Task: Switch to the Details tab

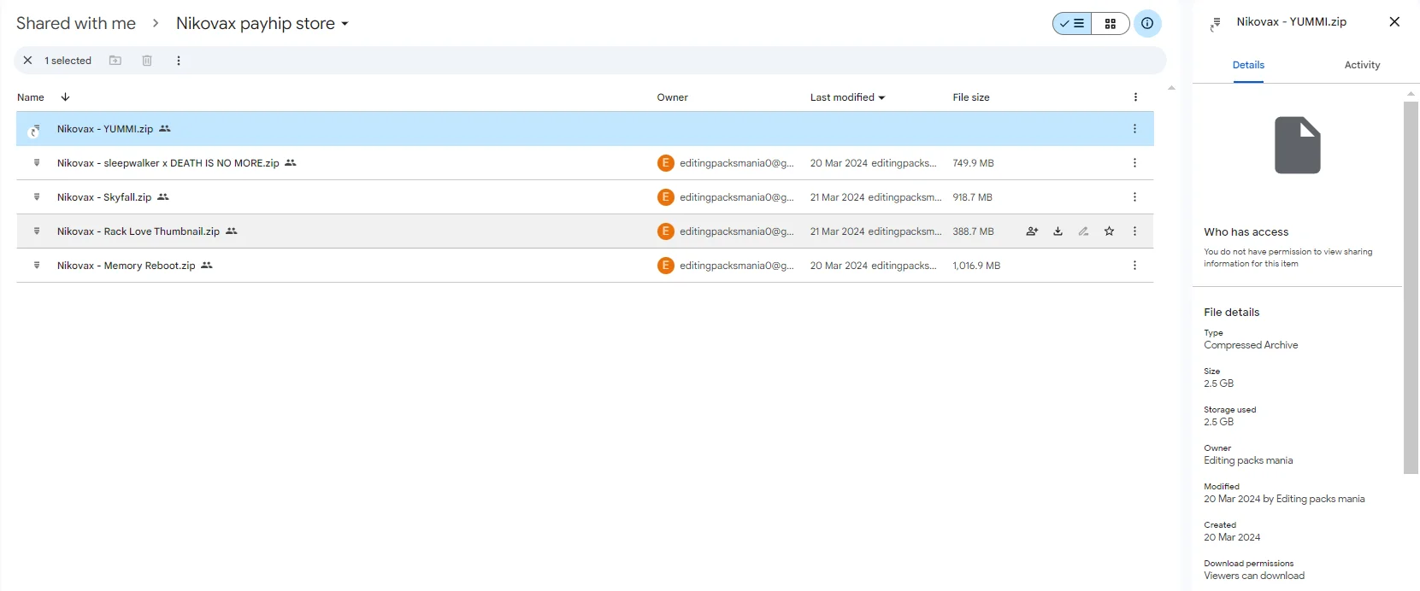Action: click(x=1248, y=65)
